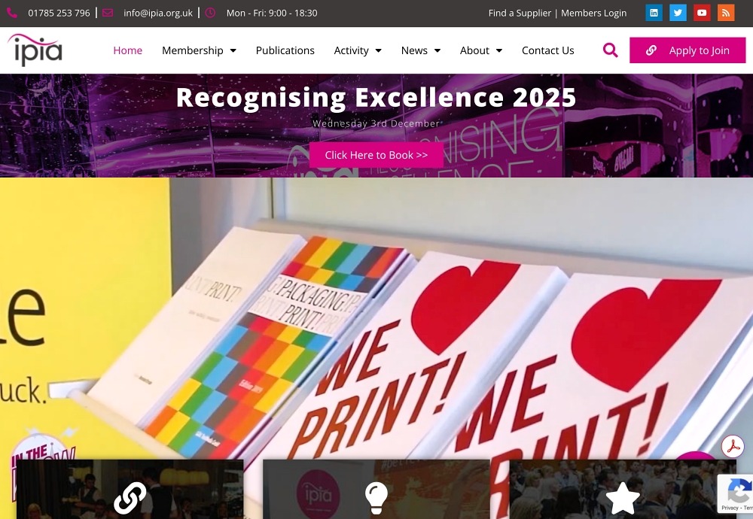
Task: Open the LinkedIn social icon
Action: (654, 13)
